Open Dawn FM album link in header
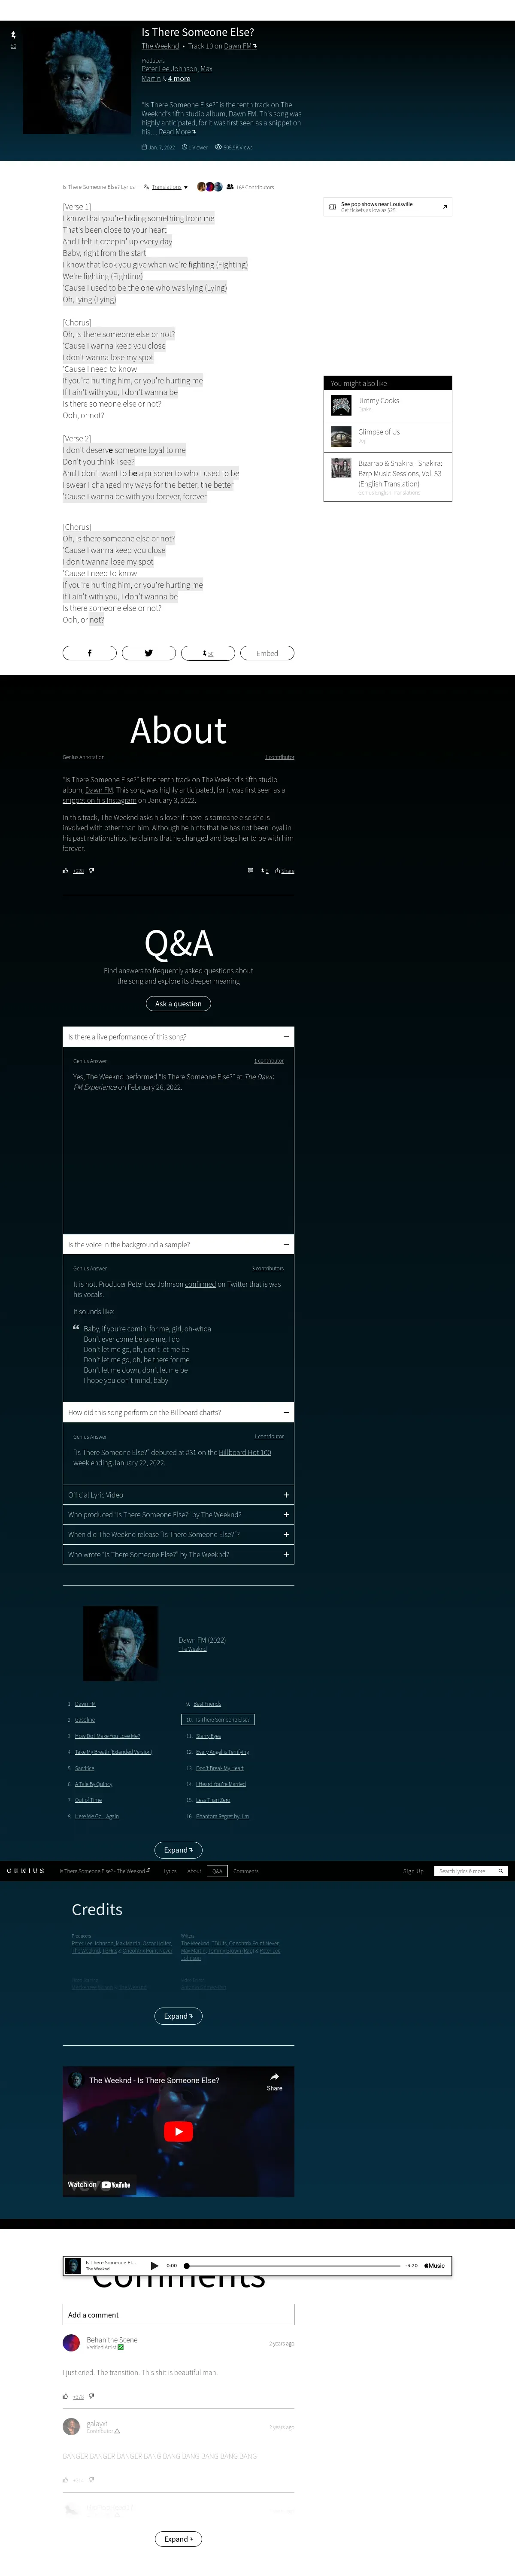Image resolution: width=515 pixels, height=2576 pixels. click(240, 46)
